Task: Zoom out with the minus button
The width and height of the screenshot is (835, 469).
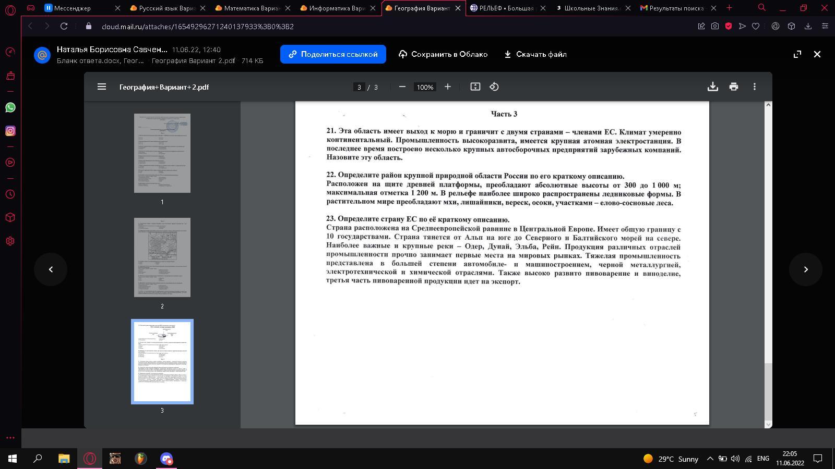Action: [402, 87]
